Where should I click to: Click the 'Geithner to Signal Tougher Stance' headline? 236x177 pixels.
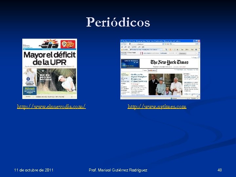pyautogui.click(x=139, y=78)
